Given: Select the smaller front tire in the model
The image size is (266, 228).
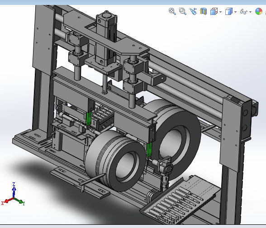Looking at the screenshot, I should pyautogui.click(x=115, y=161).
